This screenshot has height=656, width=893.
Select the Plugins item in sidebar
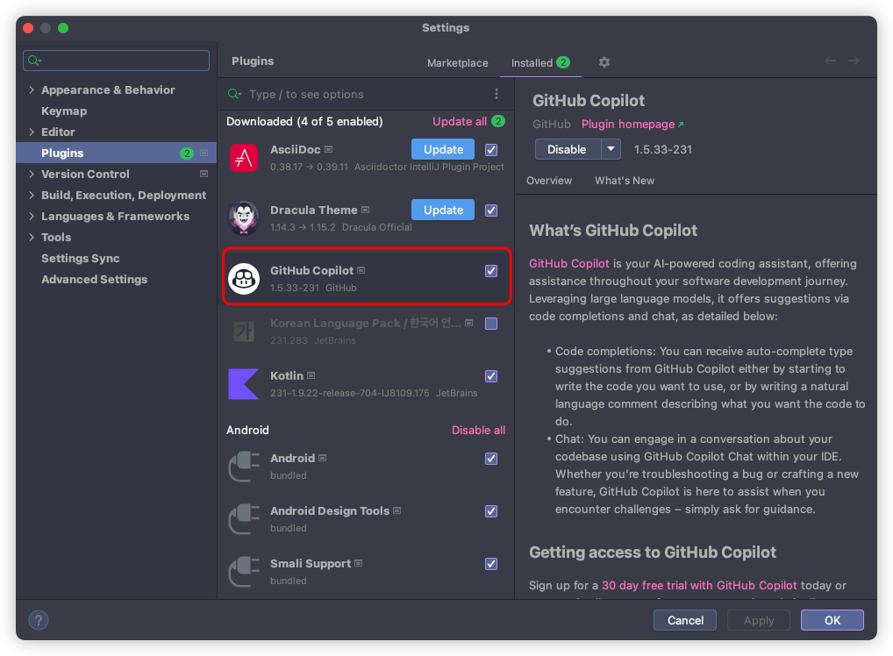tap(116, 153)
